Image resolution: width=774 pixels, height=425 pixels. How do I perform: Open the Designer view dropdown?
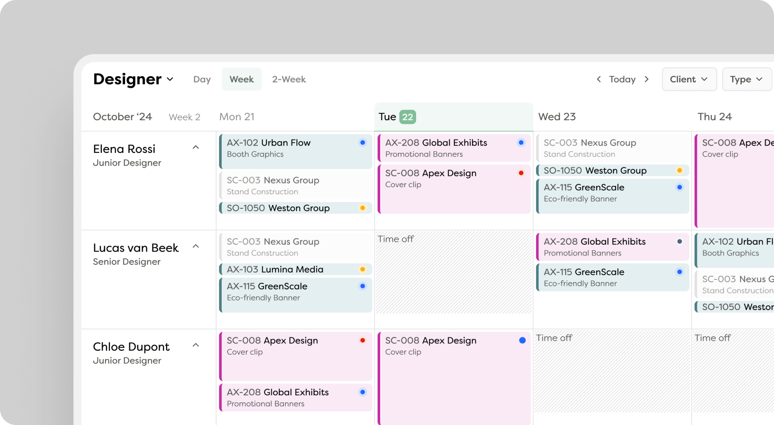pos(133,79)
